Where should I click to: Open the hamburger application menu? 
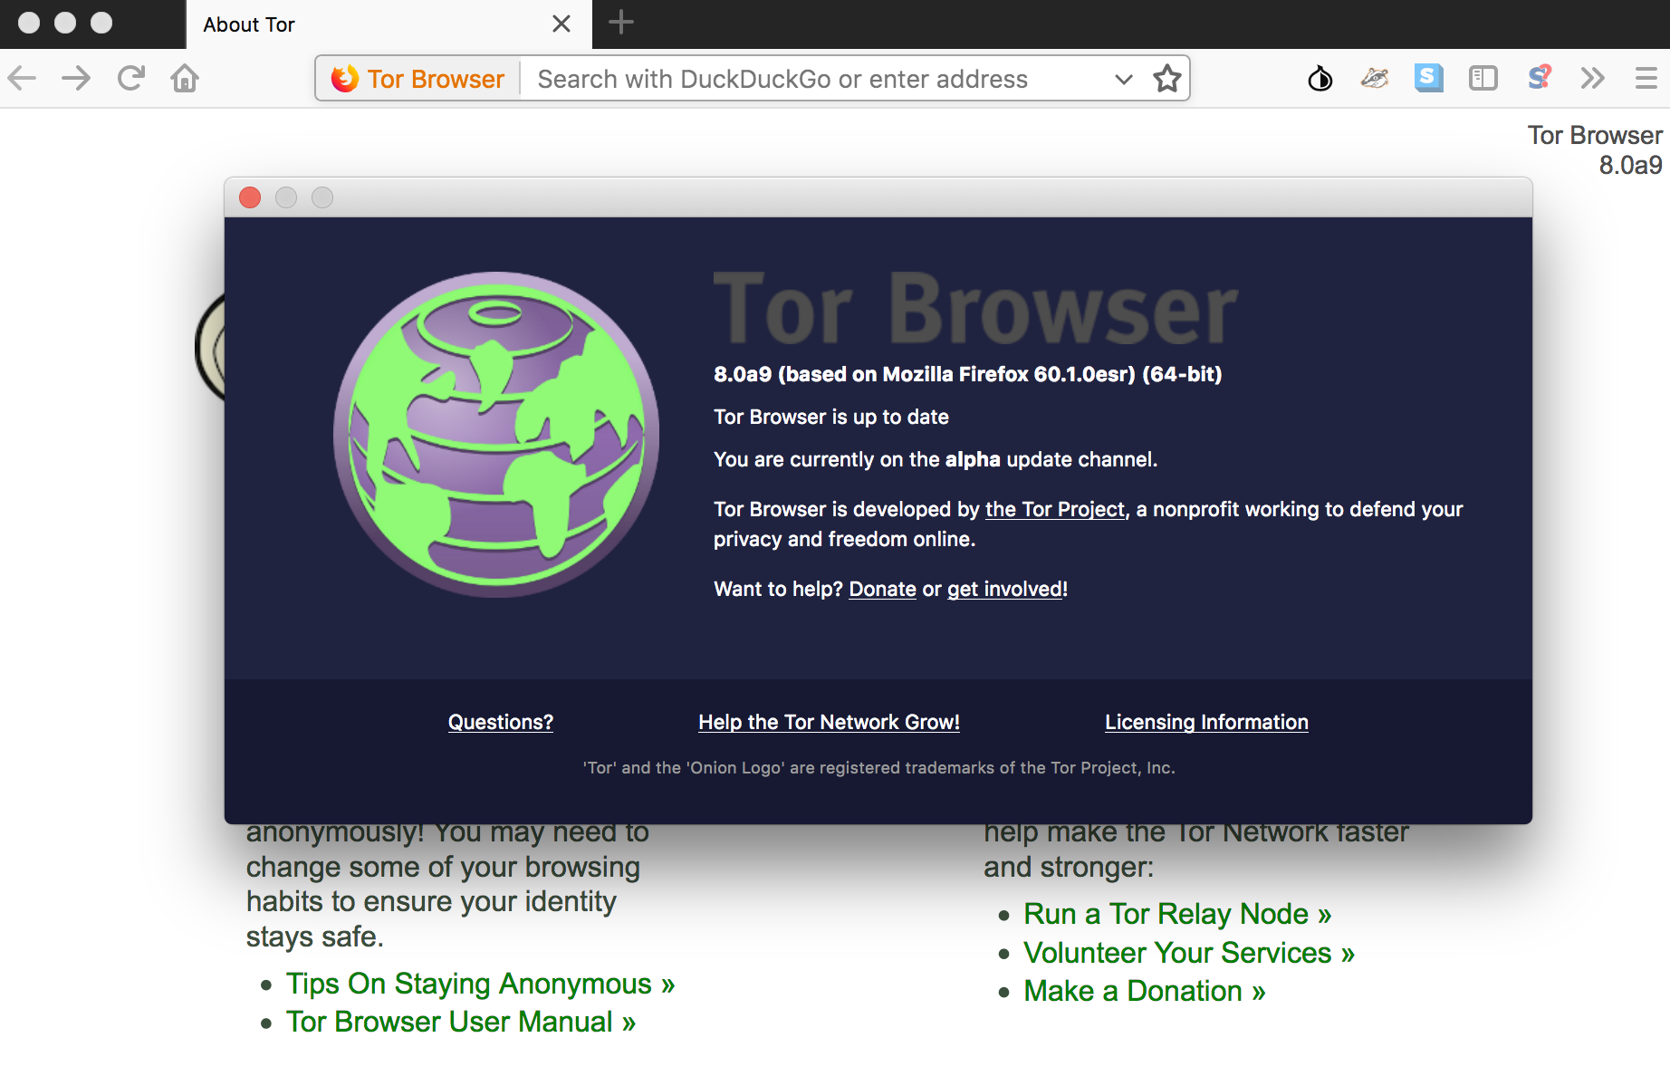[1646, 79]
